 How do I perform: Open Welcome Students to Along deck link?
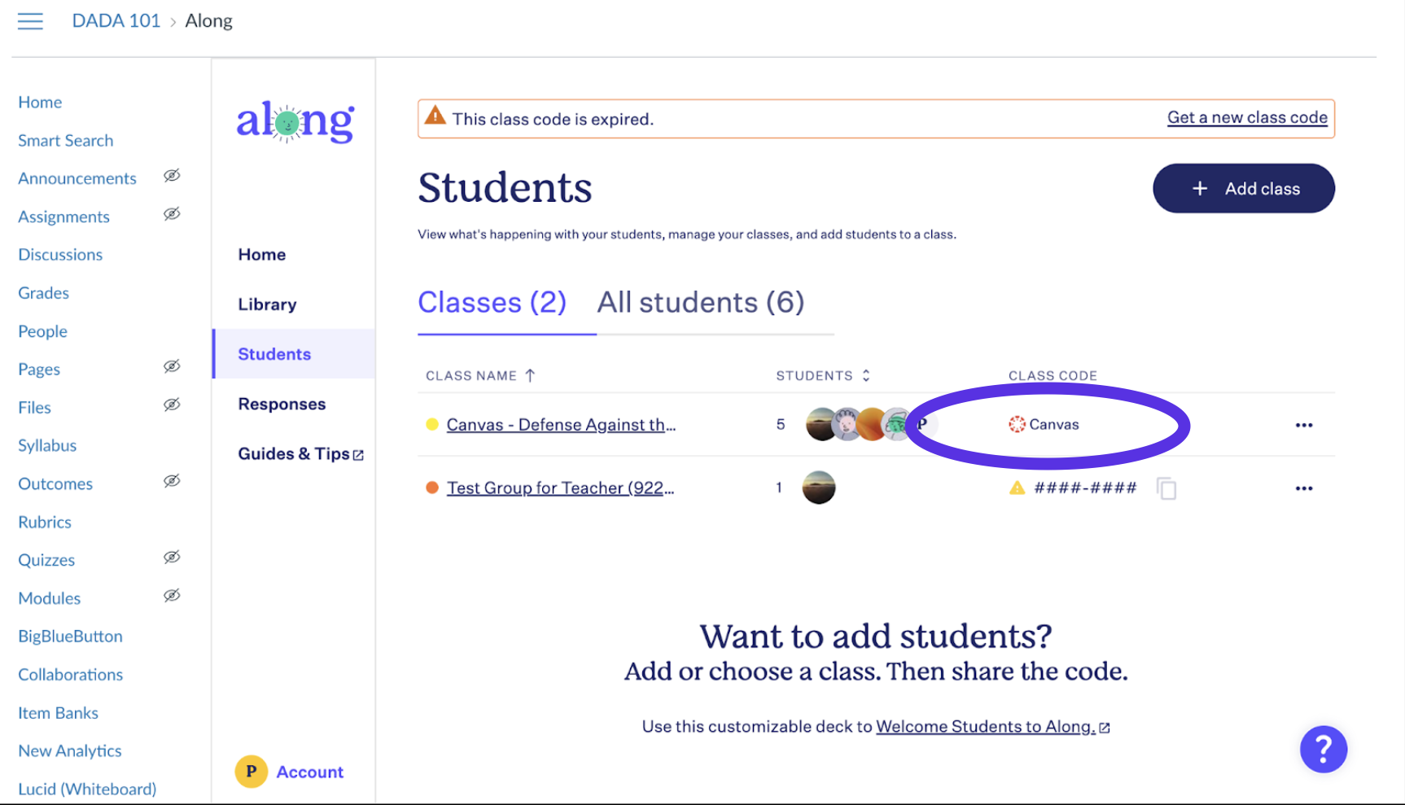(x=993, y=726)
